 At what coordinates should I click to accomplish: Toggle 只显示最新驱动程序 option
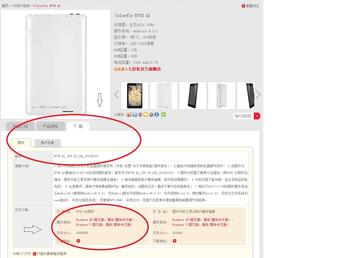click(50, 254)
